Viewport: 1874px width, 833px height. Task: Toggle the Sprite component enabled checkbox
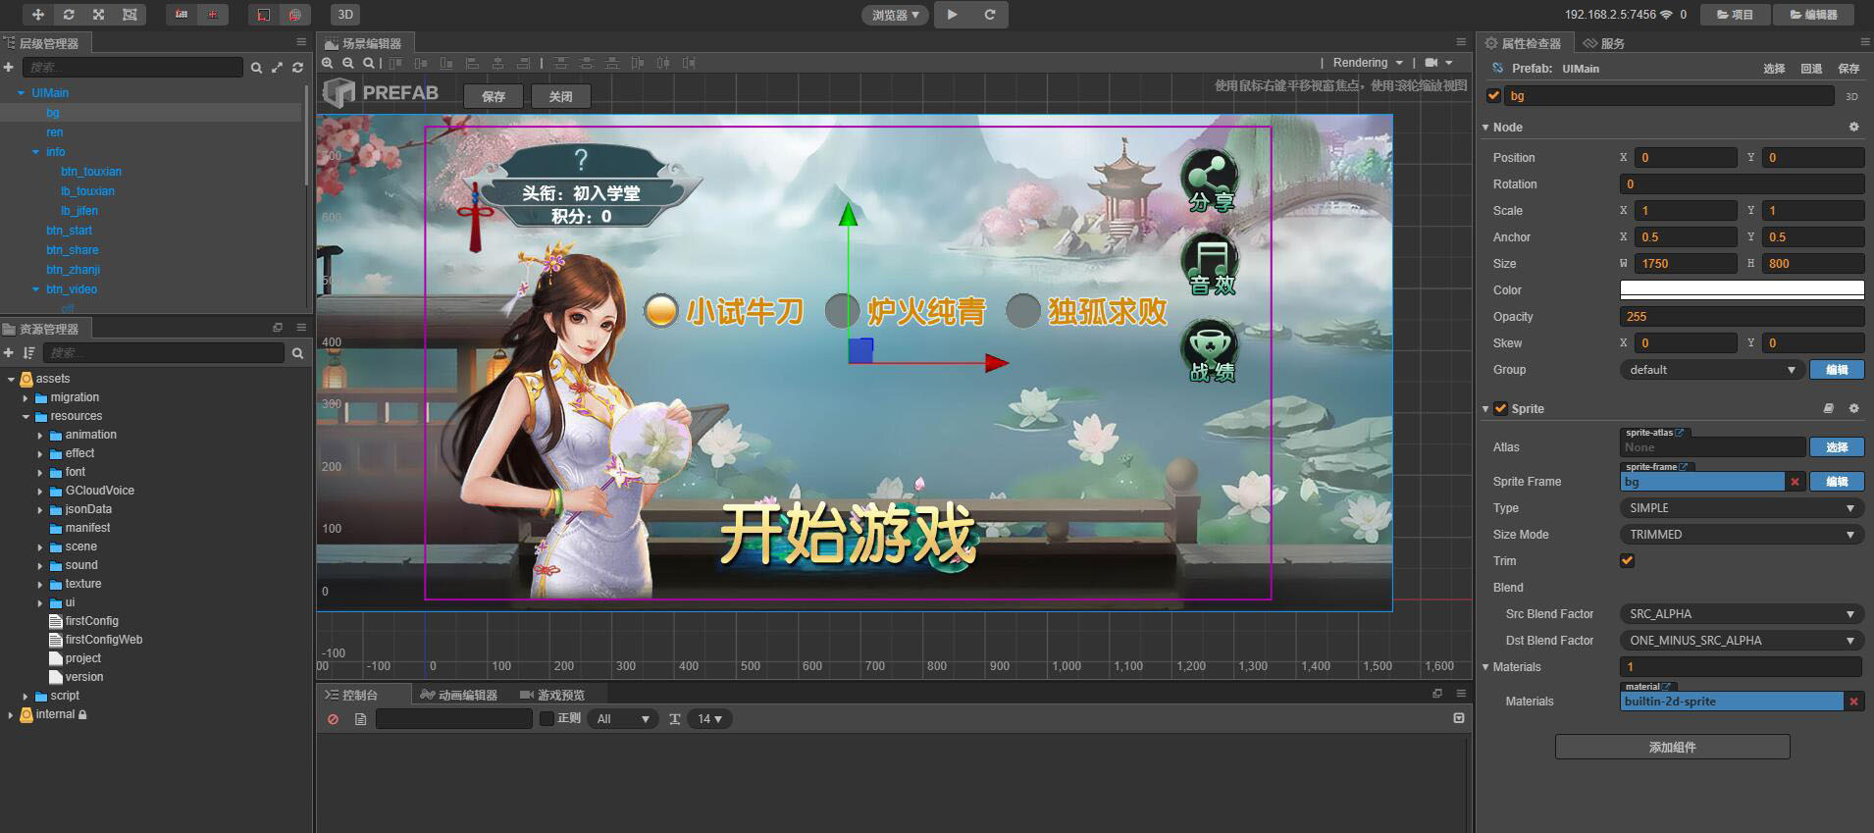[x=1500, y=409]
